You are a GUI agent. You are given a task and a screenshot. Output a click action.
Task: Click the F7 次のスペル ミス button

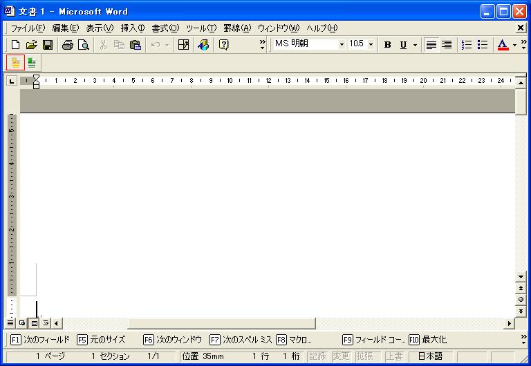(241, 340)
